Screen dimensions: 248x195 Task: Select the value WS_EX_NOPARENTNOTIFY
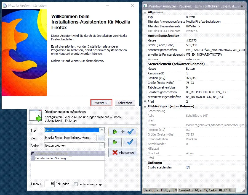204,54
